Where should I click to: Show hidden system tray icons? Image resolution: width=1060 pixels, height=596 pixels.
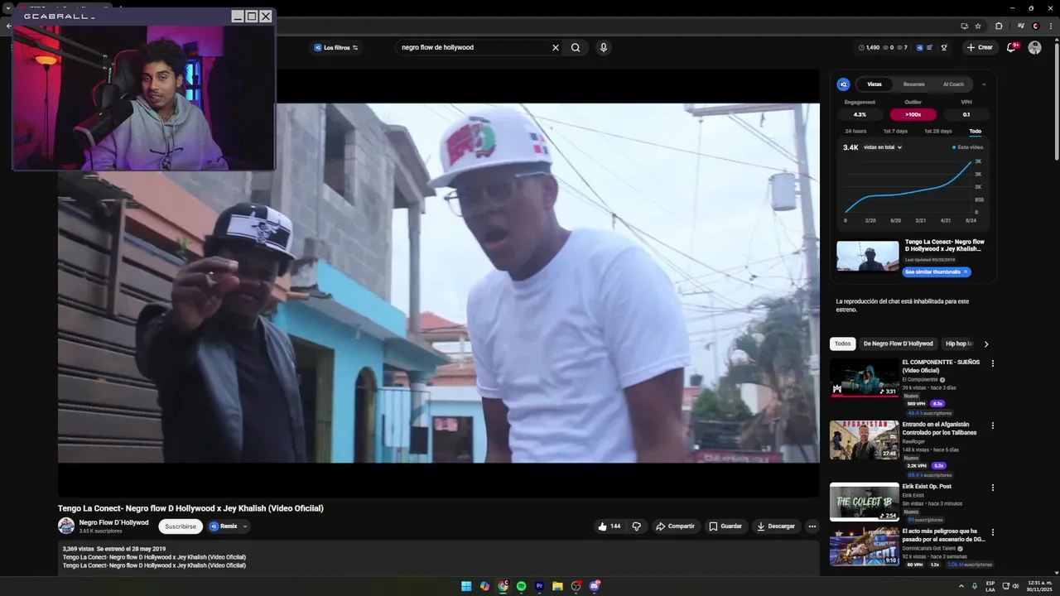[961, 586]
